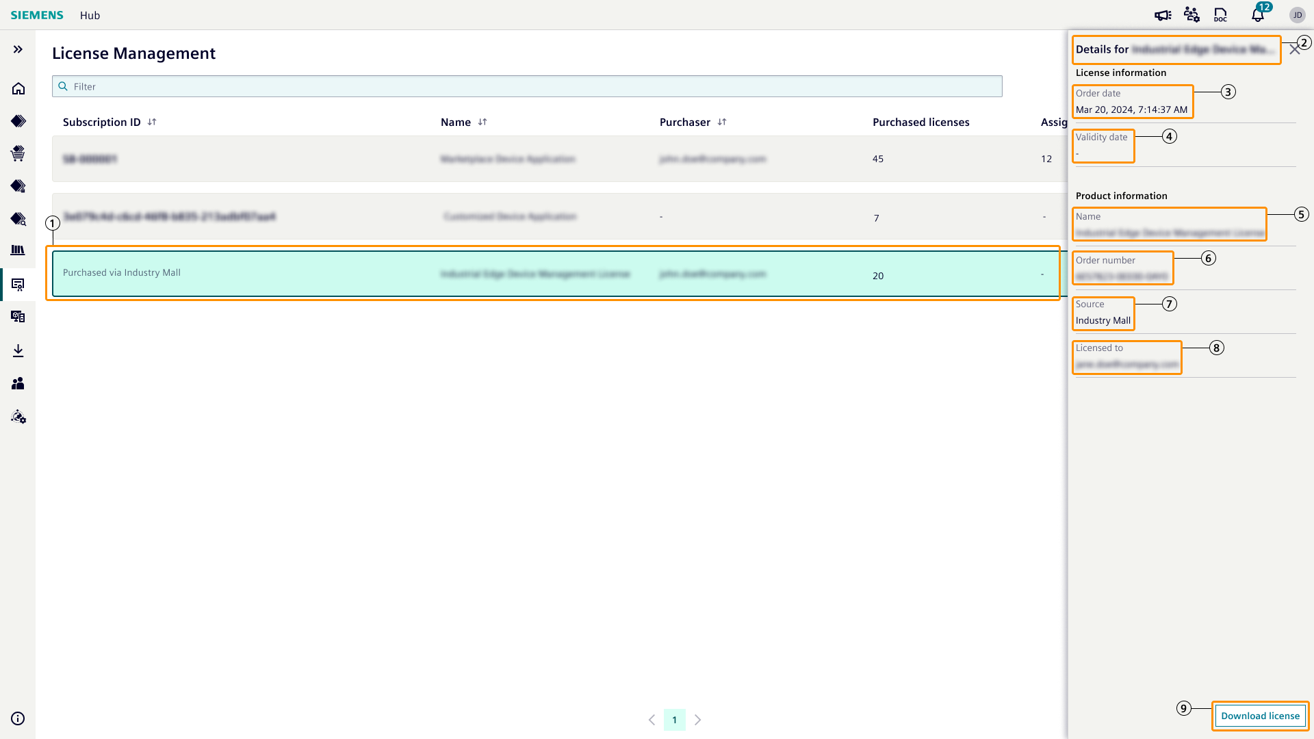The image size is (1314, 739).
Task: Expand the sidebar navigation chevrons
Action: click(18, 49)
